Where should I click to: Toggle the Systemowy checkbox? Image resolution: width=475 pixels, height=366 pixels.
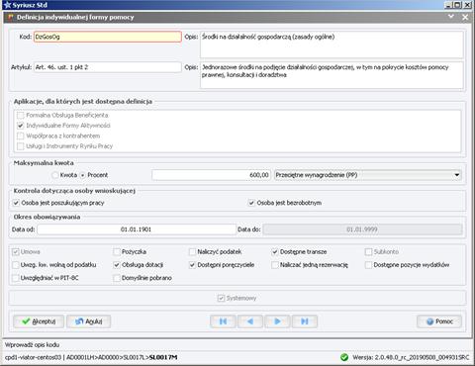[x=221, y=298]
